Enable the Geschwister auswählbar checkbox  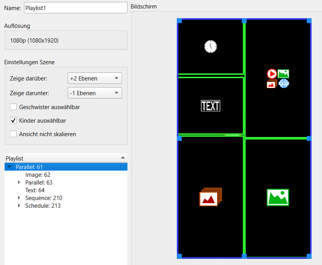pyautogui.click(x=14, y=107)
